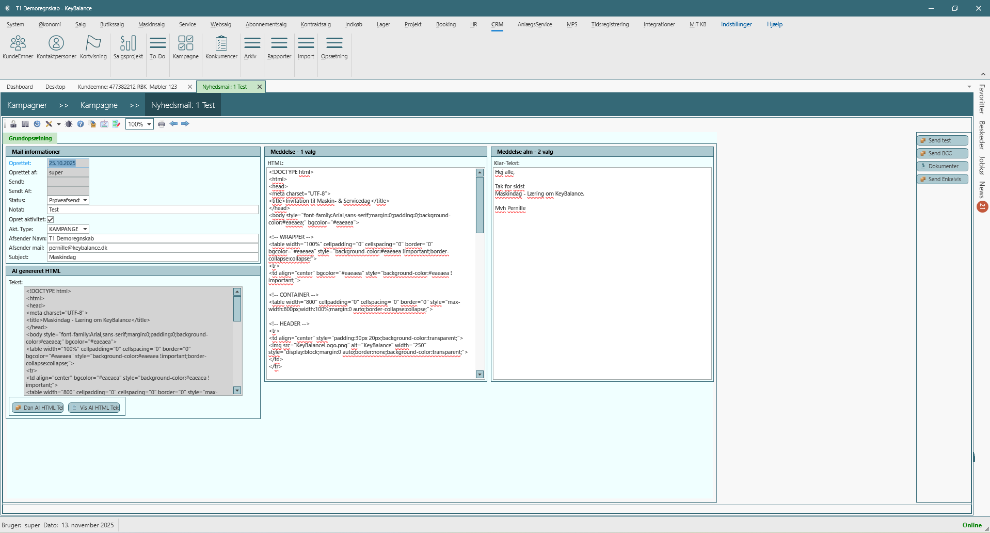
Task: Click the HTML message box scrollbar thumb
Action: pos(480,205)
